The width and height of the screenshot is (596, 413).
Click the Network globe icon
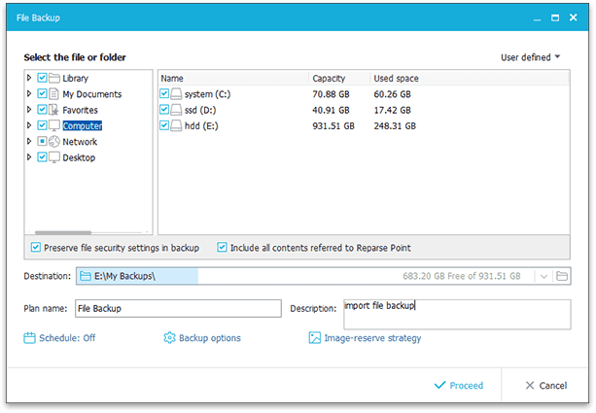click(54, 141)
